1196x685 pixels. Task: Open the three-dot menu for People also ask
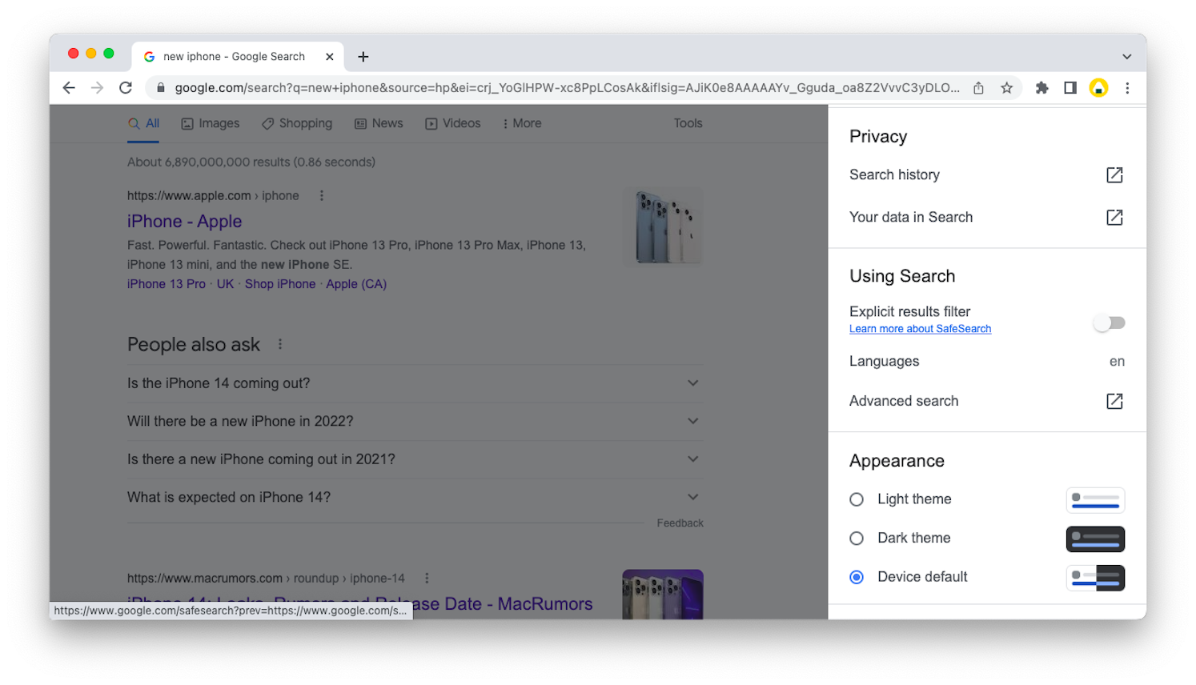[x=279, y=343]
